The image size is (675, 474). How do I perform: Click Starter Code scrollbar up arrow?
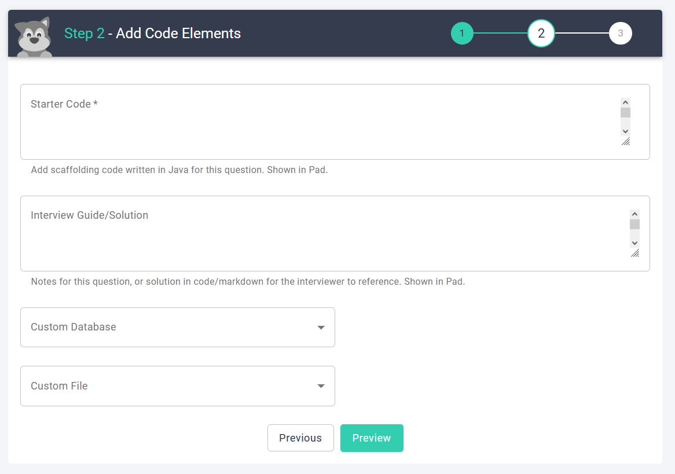[625, 102]
